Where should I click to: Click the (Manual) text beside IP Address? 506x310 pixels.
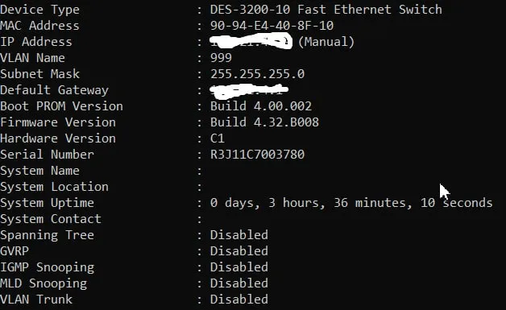[326, 42]
